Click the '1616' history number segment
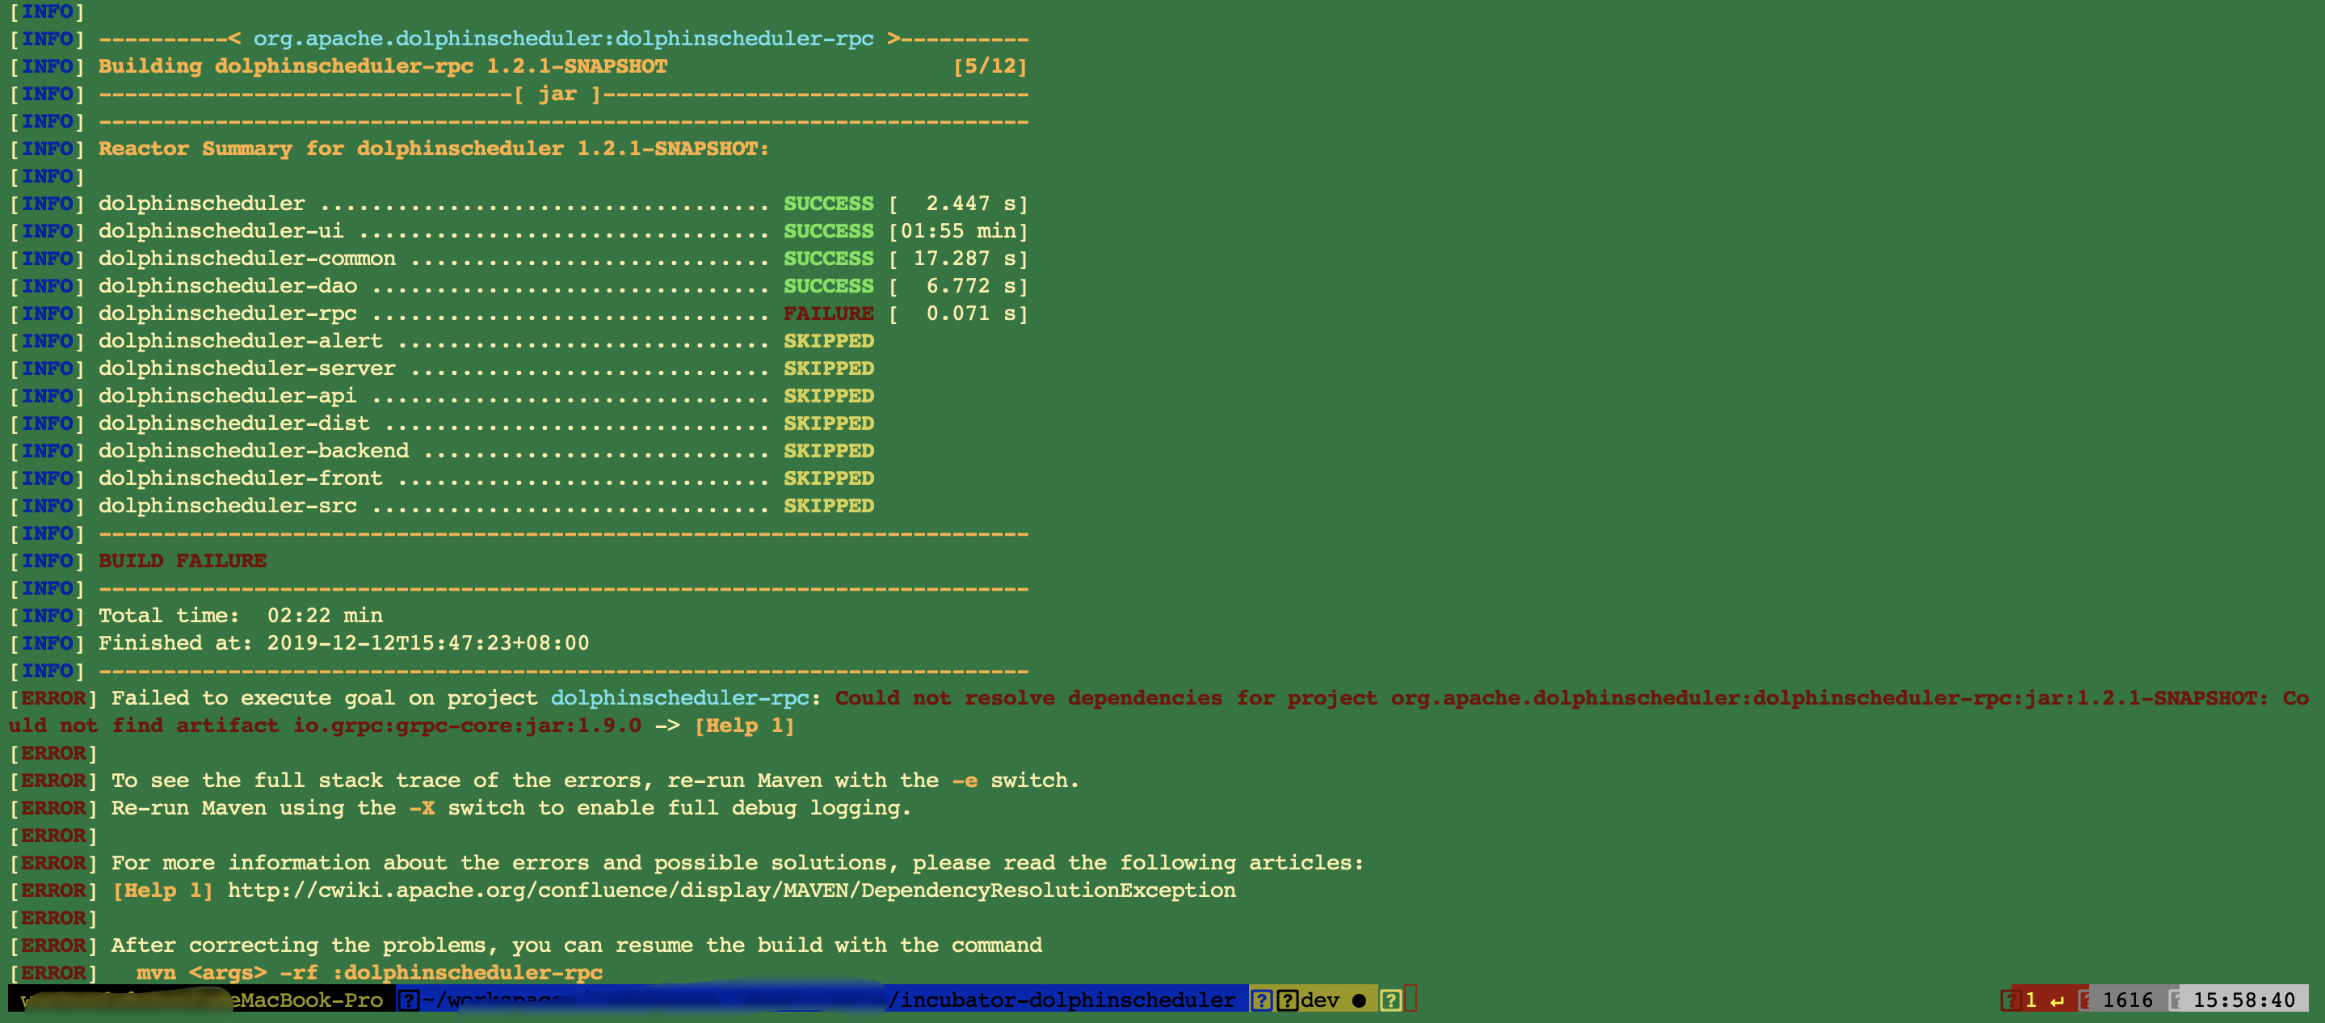The height and width of the screenshot is (1023, 2325). tap(2127, 1000)
